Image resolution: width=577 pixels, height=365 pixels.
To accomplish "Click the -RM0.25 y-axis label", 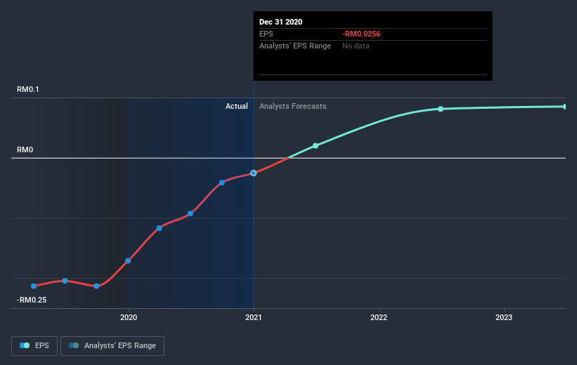I will pos(32,300).
